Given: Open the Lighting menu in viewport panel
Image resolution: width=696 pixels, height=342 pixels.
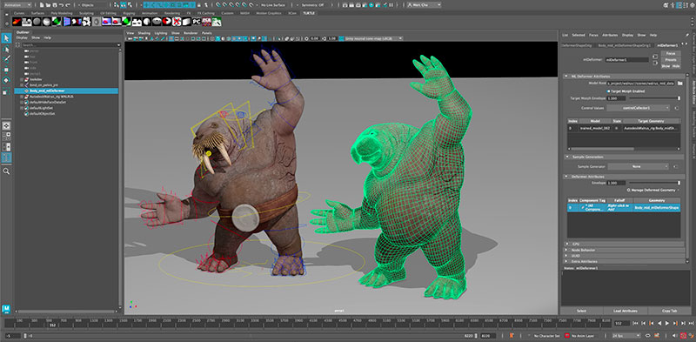Looking at the screenshot, I should 161,33.
